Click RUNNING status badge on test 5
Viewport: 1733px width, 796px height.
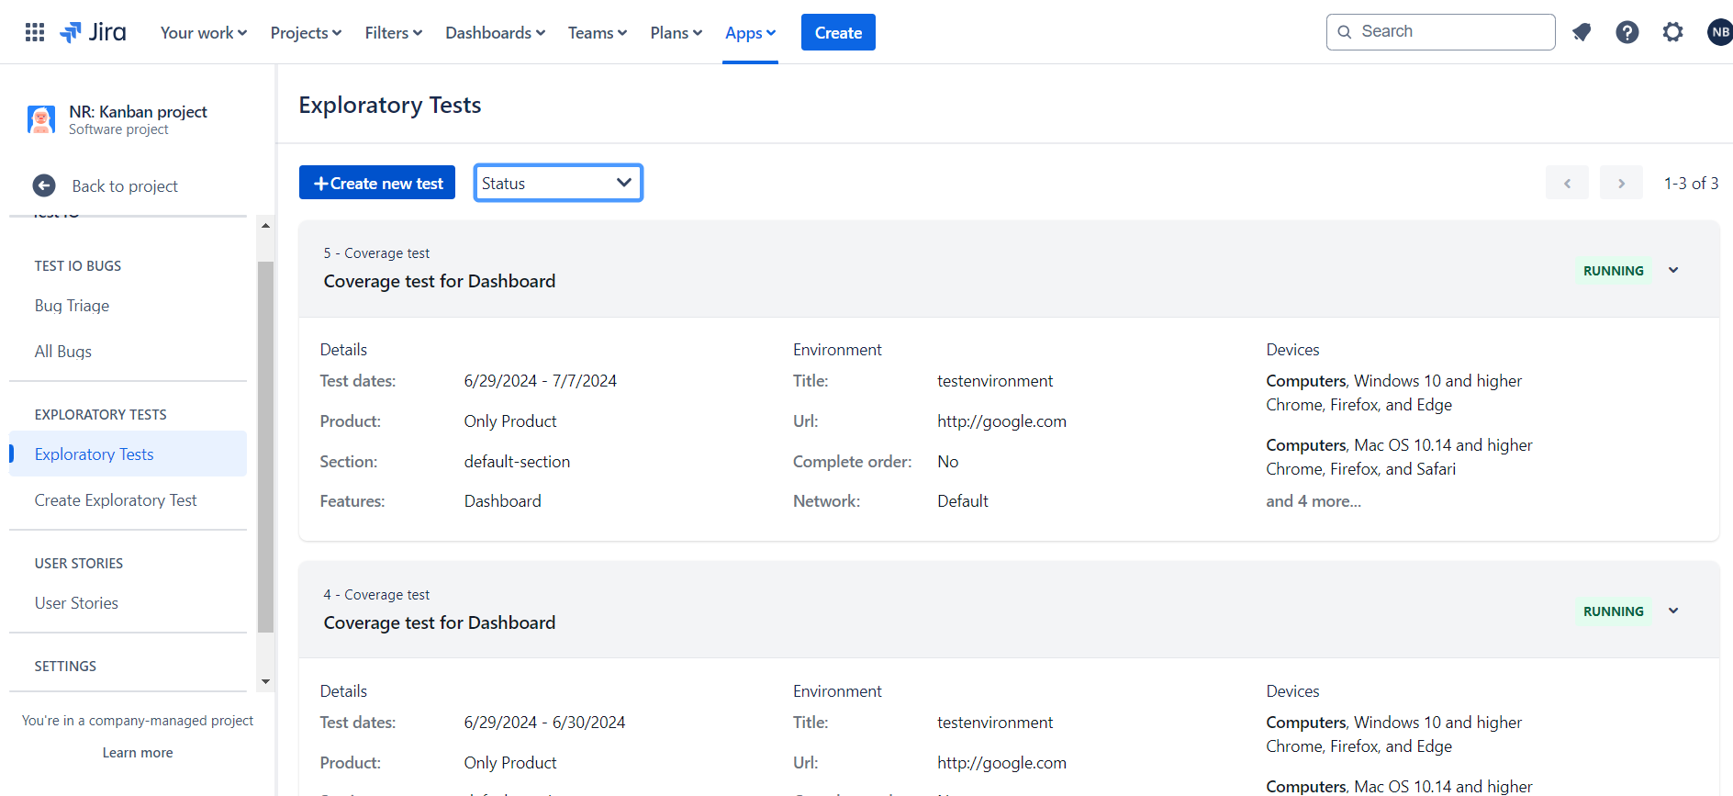click(x=1614, y=271)
